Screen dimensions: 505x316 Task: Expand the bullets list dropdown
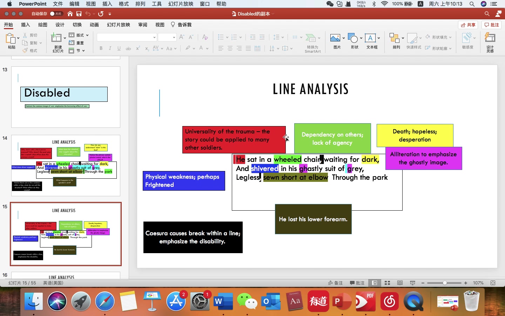click(227, 37)
